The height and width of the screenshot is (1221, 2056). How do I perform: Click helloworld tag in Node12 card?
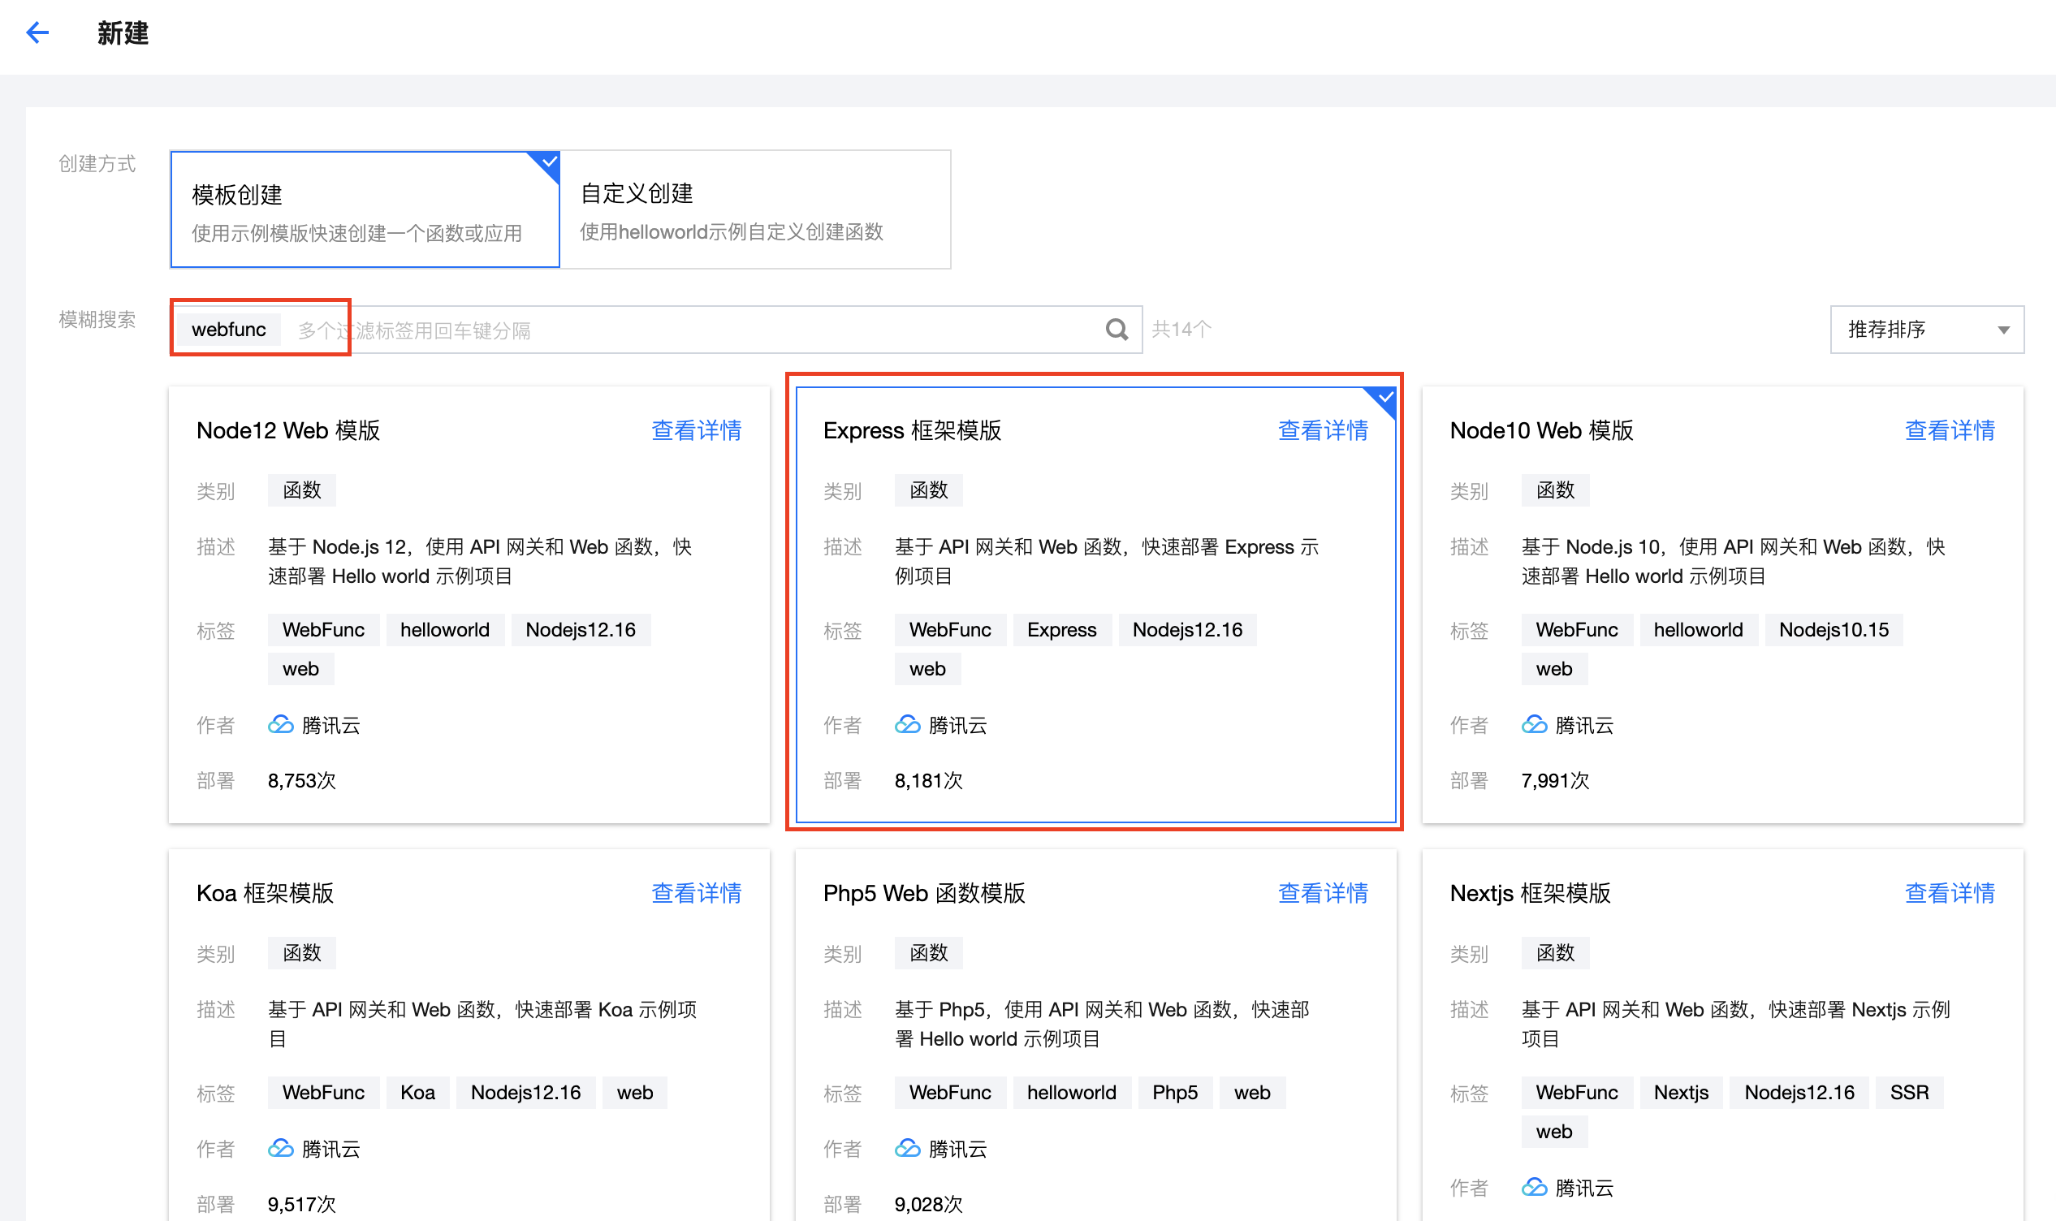click(444, 630)
